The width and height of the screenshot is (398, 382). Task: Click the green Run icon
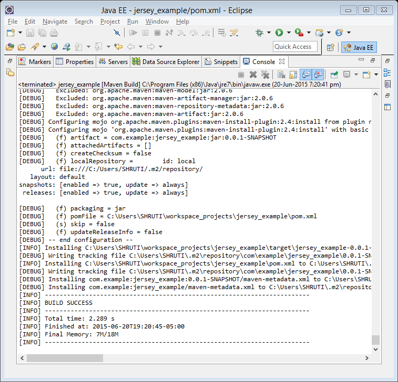(279, 33)
